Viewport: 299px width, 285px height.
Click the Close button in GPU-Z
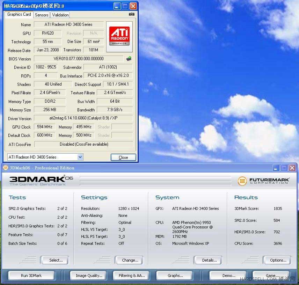pos(123,158)
